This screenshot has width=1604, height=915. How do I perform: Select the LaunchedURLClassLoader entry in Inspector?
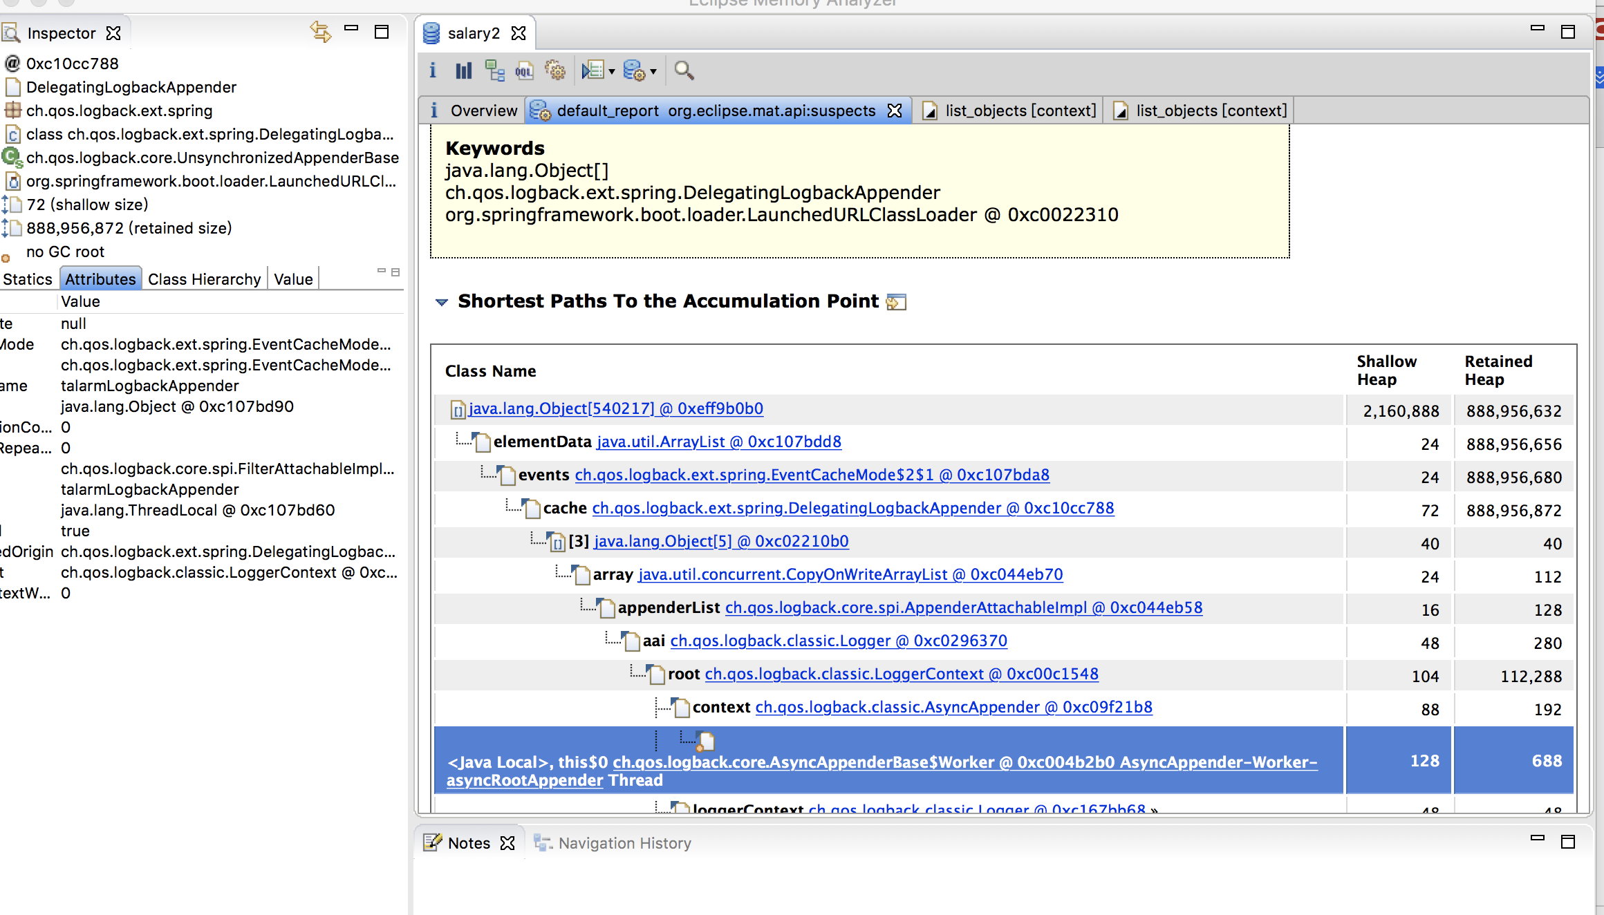(x=211, y=181)
